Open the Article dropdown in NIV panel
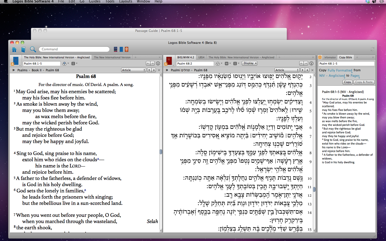Viewport: 386px width, 241px height. coord(134,70)
